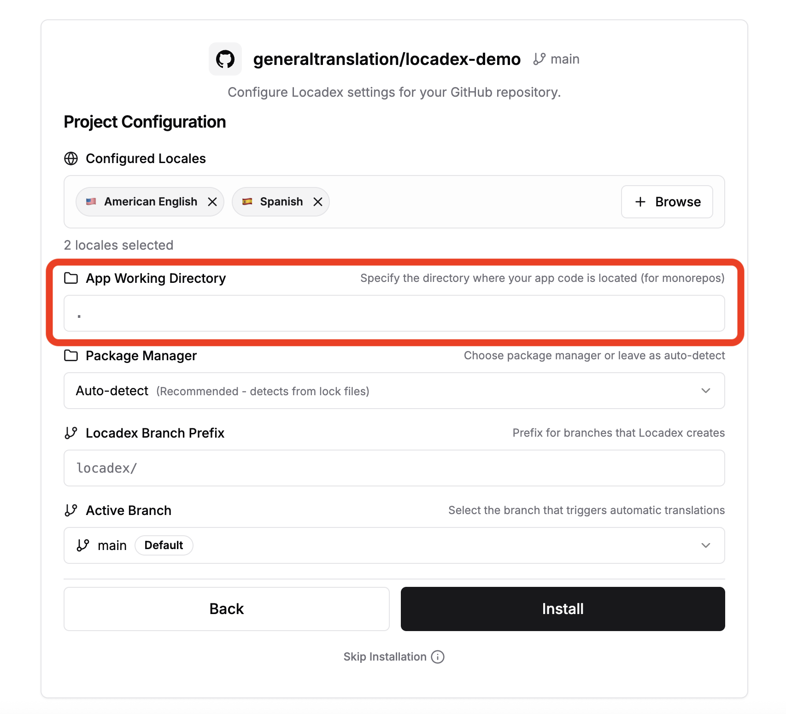This screenshot has height=714, width=786.
Task: Remove the Spanish locale
Action: point(317,201)
